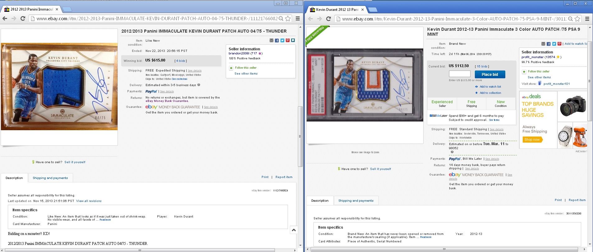Image resolution: width=593 pixels, height=252 pixels.
Task: Click the Kevin Durant blue patch card image
Action: point(59,86)
